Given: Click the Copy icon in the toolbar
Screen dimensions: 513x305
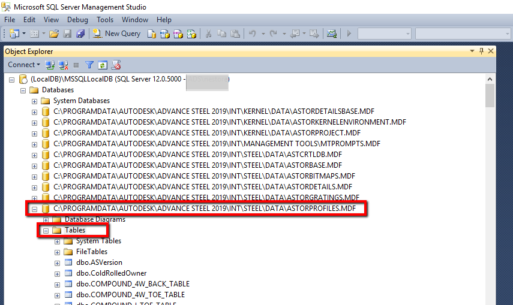Looking at the screenshot, I should point(222,34).
